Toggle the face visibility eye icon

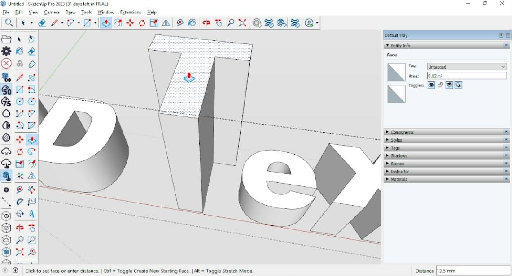tap(431, 85)
